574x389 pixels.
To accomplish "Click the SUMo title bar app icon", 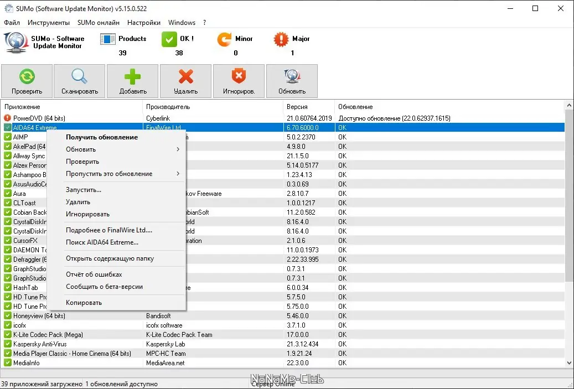I will (8, 8).
